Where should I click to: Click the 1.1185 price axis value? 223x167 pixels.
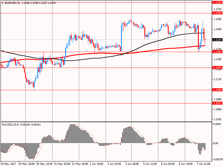coord(217,59)
